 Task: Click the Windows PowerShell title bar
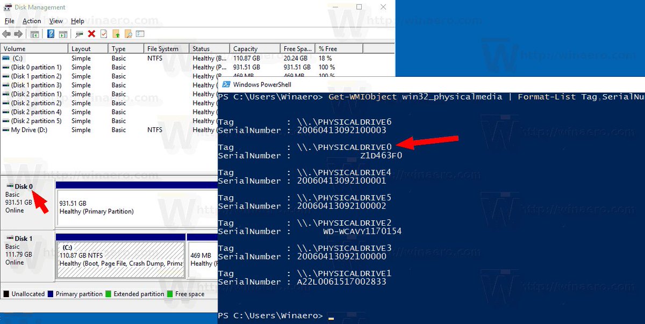pos(431,84)
